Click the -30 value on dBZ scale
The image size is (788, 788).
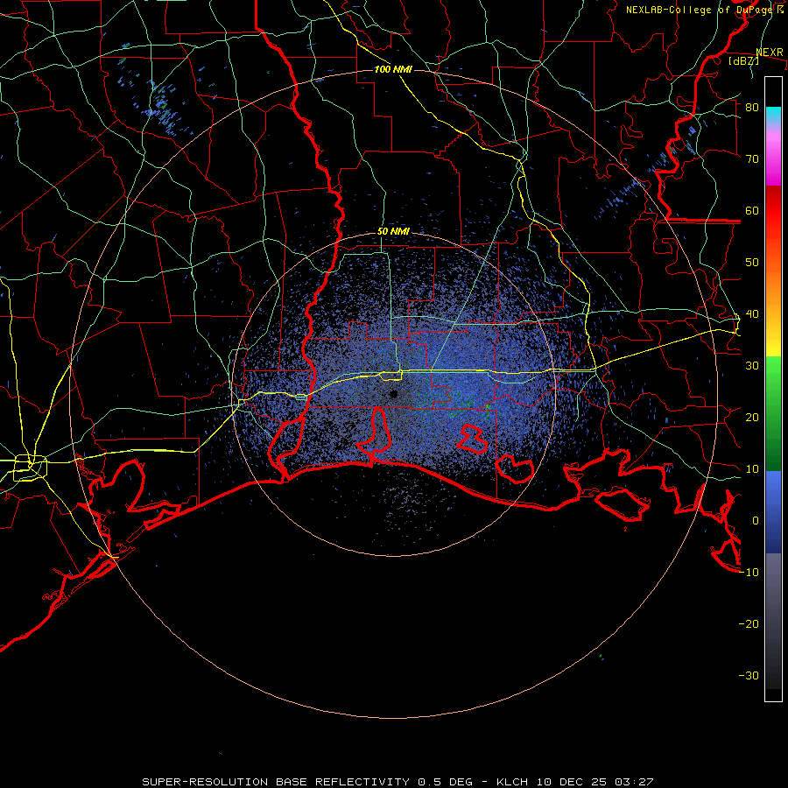coord(749,676)
